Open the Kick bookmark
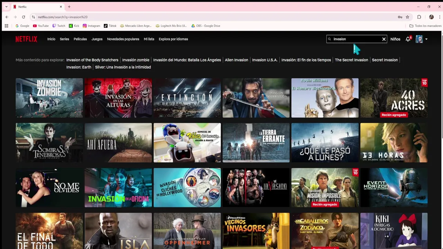The image size is (443, 249). coord(74,26)
